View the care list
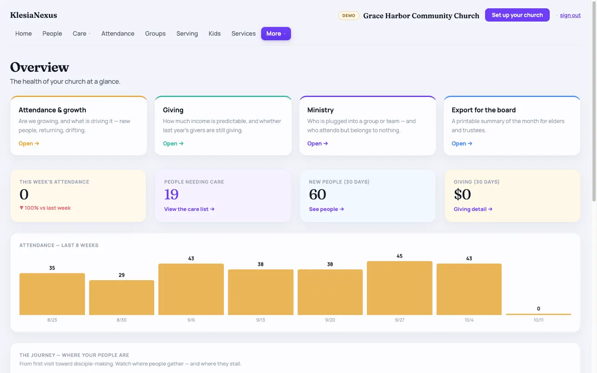Screen dimensions: 597x373 coord(189,209)
